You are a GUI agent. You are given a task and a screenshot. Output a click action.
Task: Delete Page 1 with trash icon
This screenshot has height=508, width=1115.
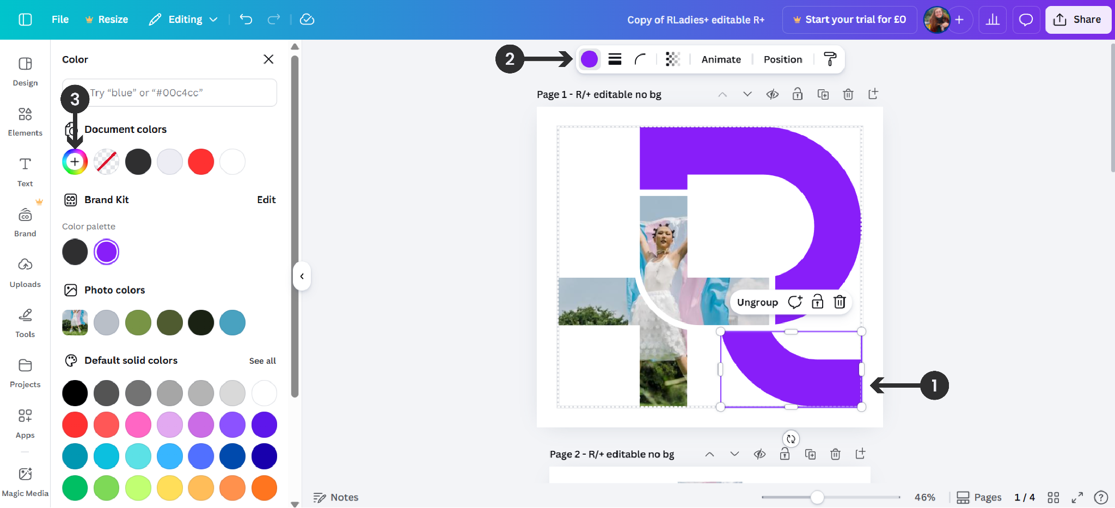point(848,94)
